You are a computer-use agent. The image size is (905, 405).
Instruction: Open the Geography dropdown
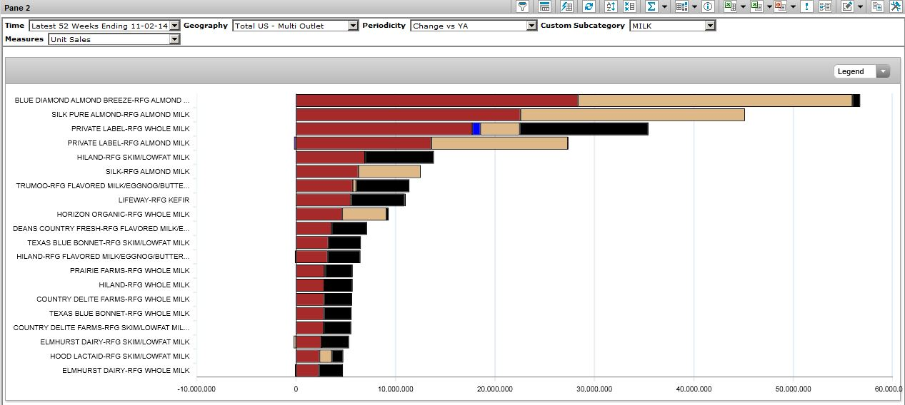[352, 26]
